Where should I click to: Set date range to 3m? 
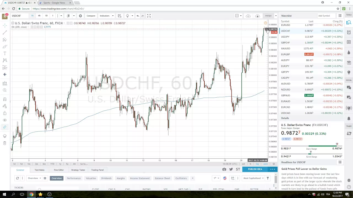click(x=36, y=164)
